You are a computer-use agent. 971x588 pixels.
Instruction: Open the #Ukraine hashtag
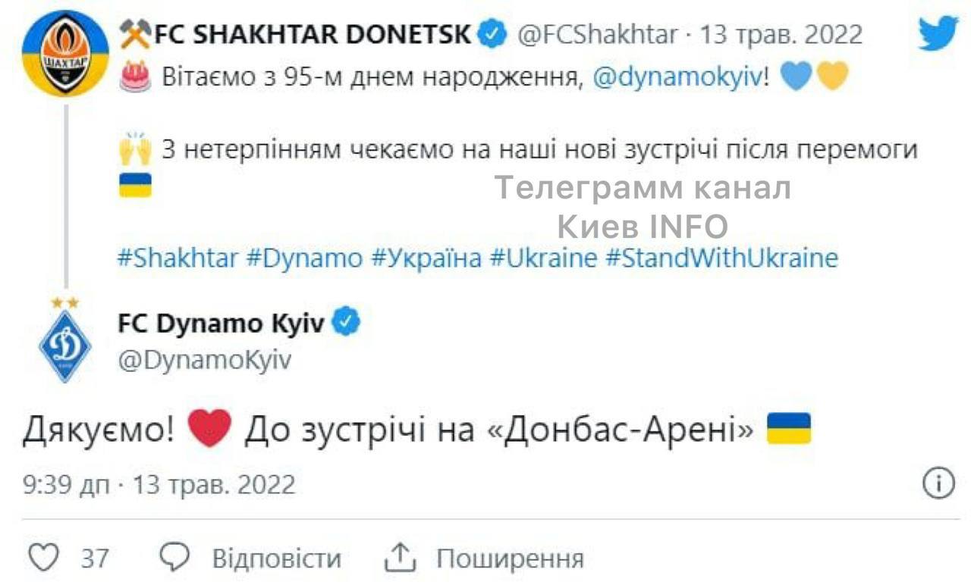click(543, 258)
